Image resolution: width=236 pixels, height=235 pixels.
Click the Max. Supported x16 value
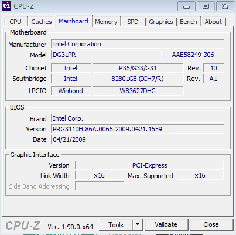pos(200,175)
